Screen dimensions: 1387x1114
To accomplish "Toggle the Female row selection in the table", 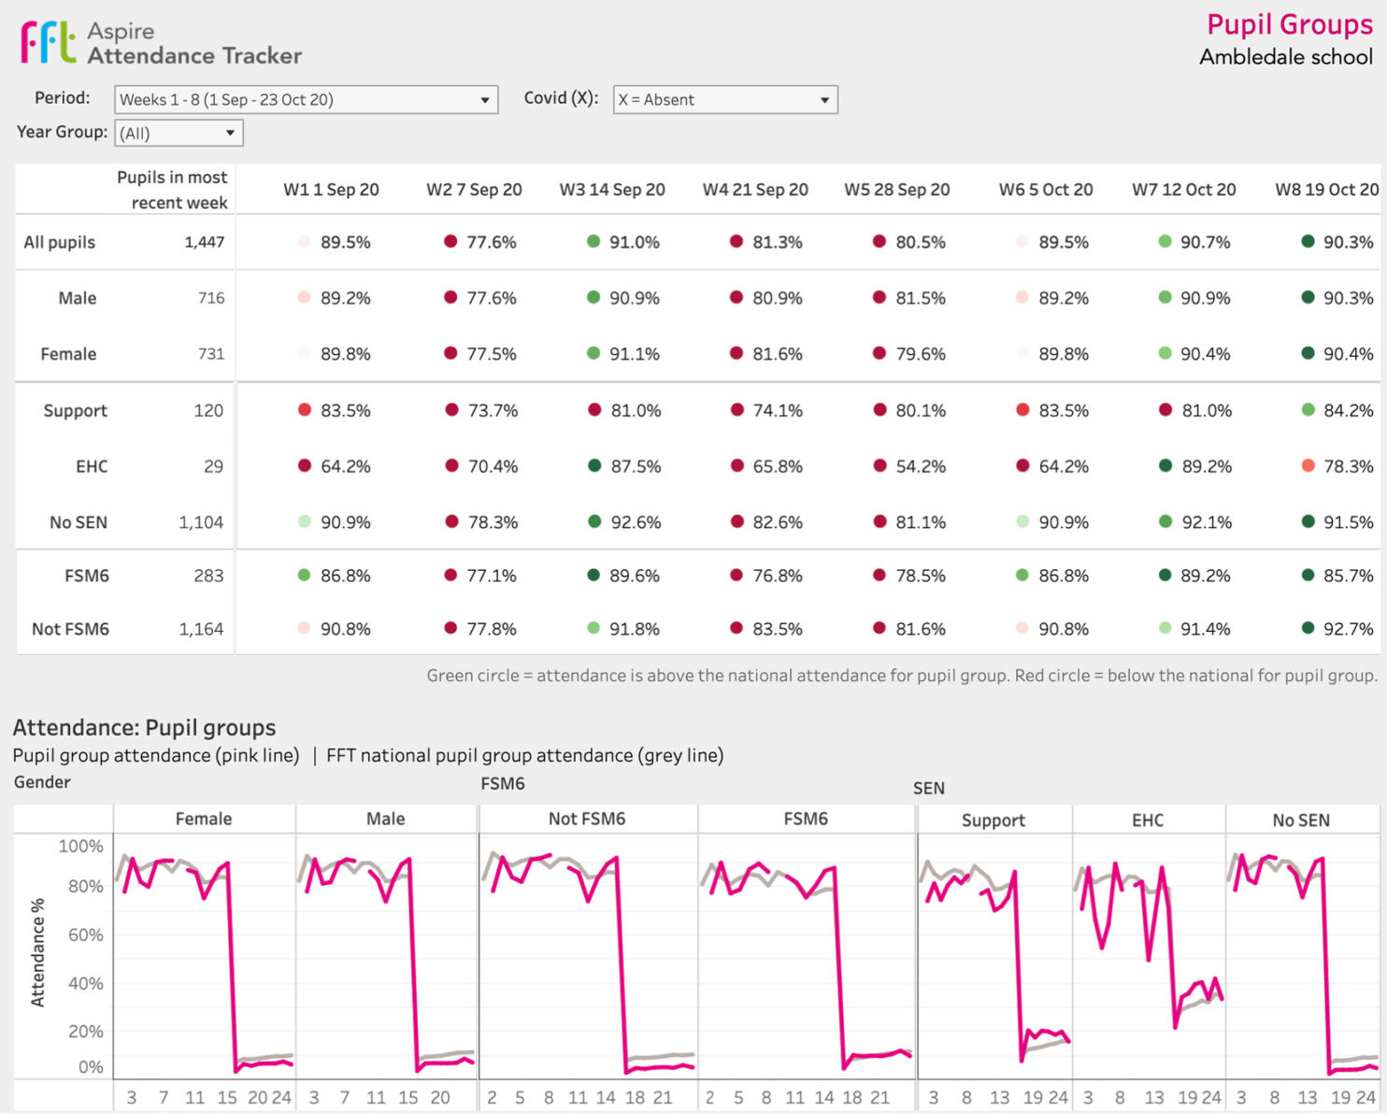I will pos(67,354).
